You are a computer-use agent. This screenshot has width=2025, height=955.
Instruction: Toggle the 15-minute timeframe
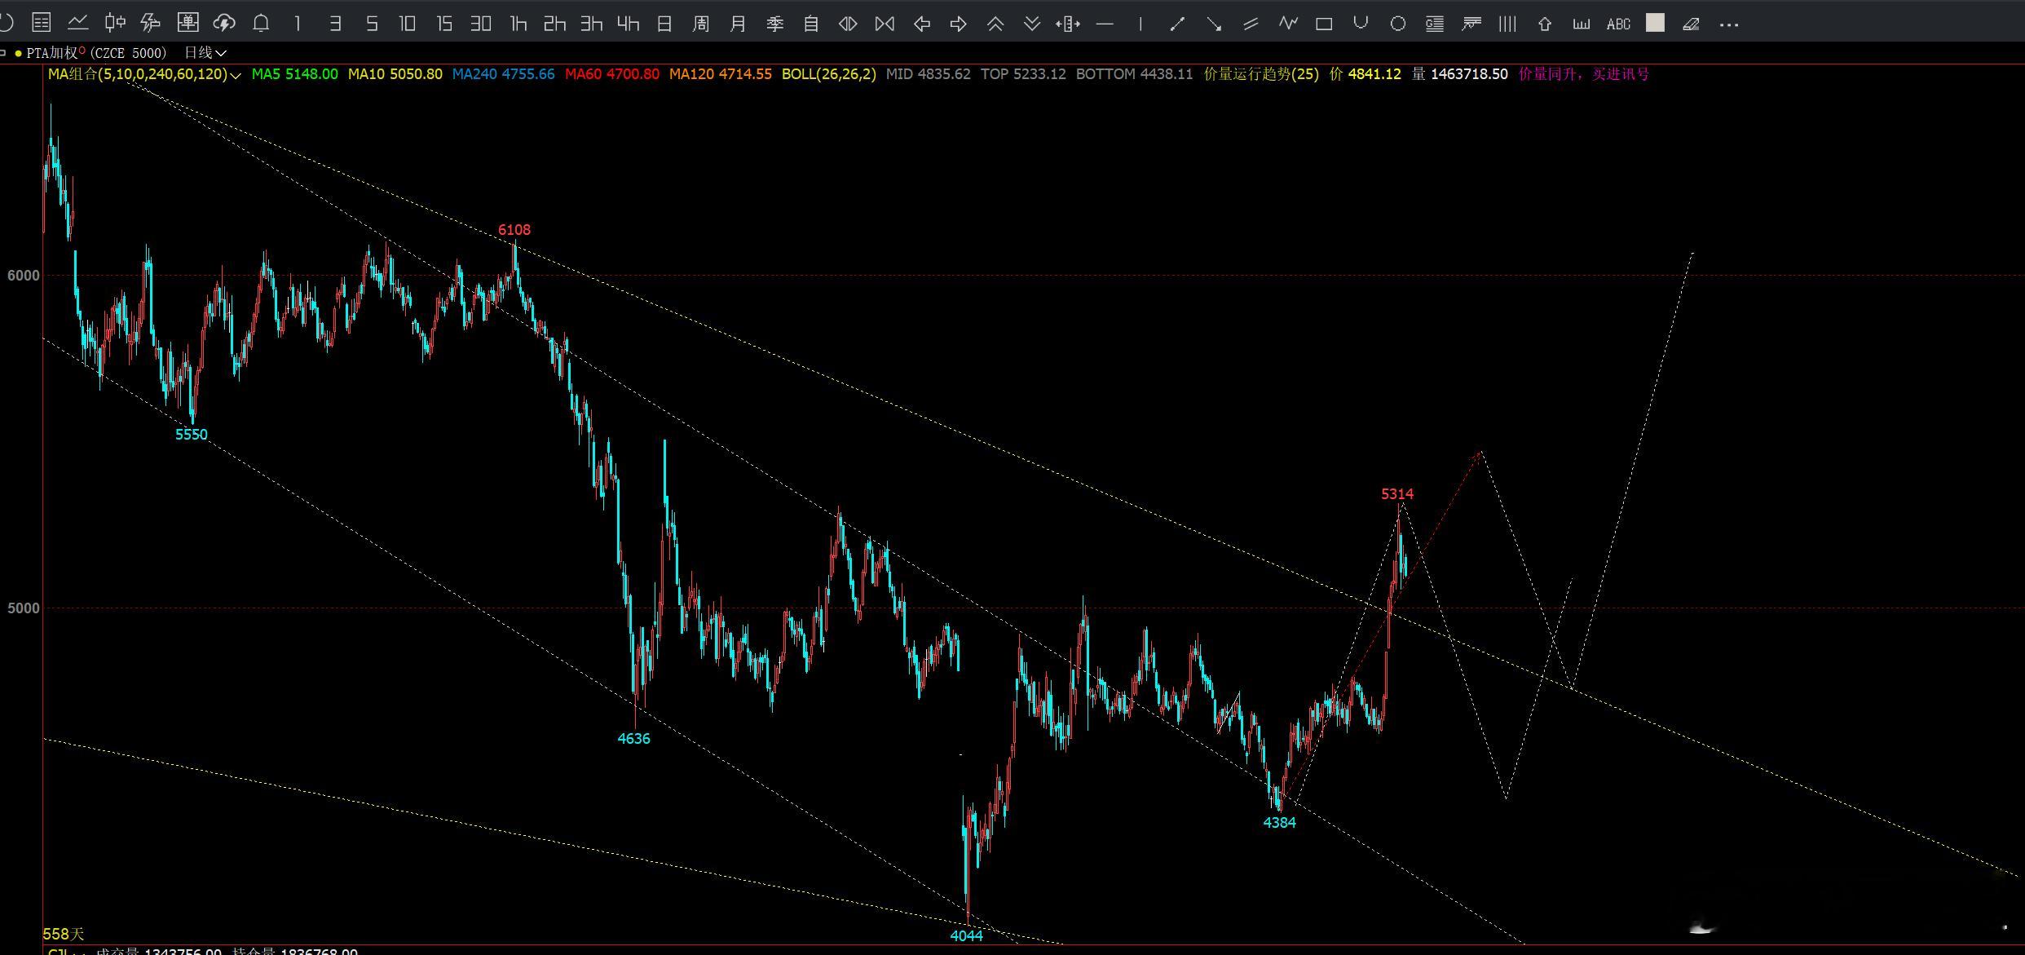(444, 24)
